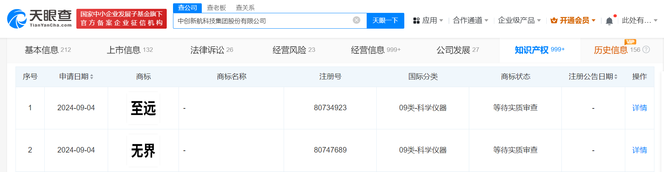664x172 pixels.
Task: Clear the search box text
Action: (x=356, y=20)
